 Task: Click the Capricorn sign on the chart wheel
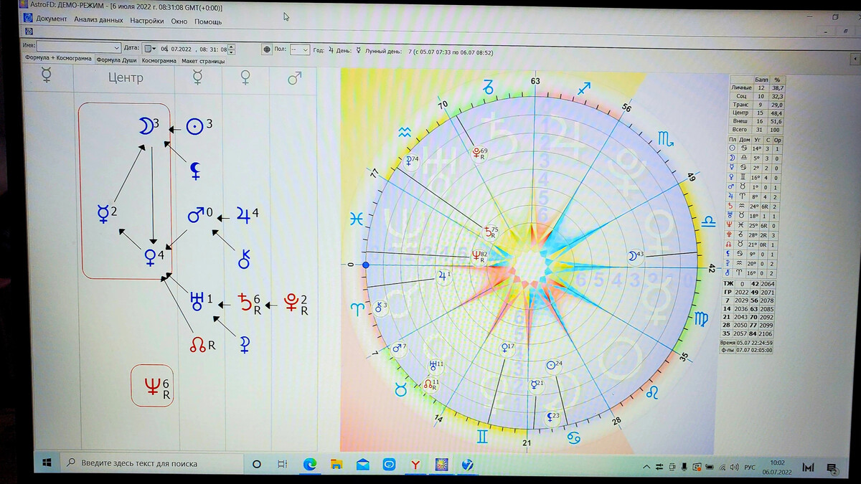488,89
